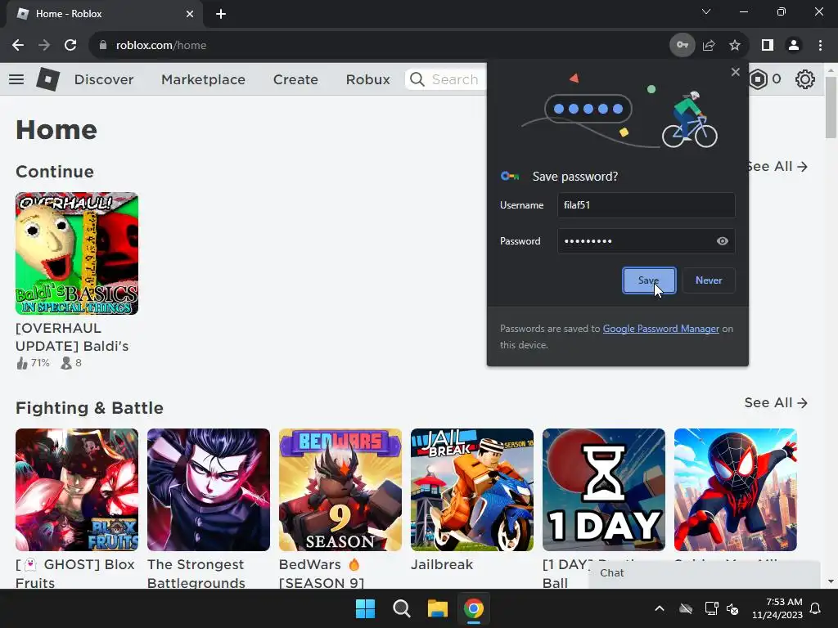Viewport: 838px width, 628px height.
Task: Click the Password field in dialog
Action: coord(647,241)
